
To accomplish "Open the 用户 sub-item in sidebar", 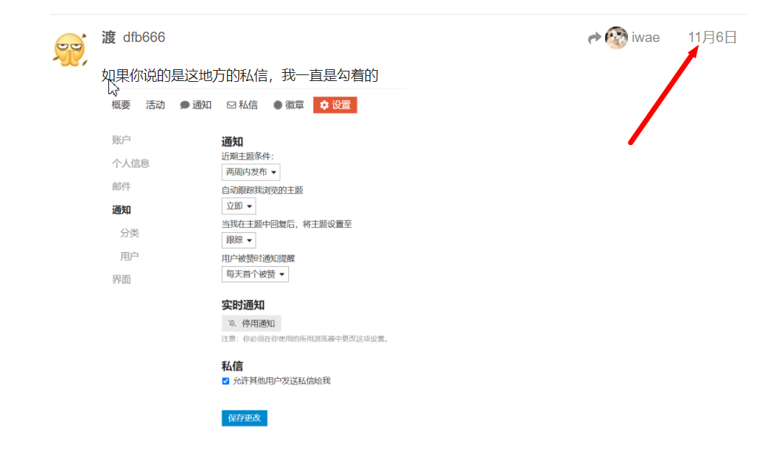I will tap(130, 256).
